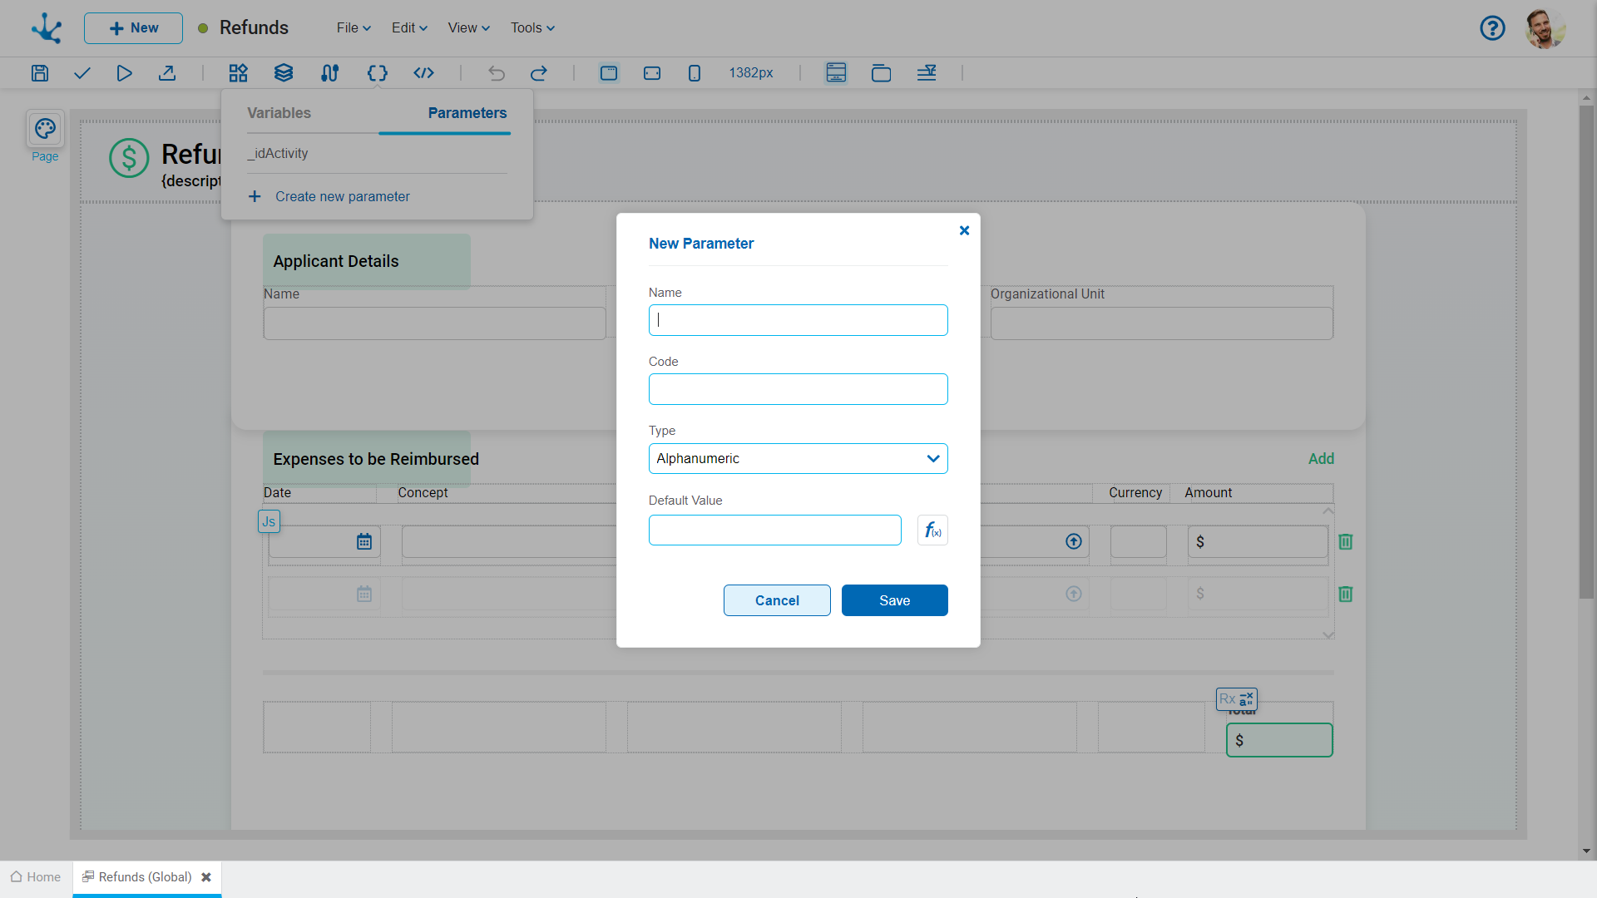Viewport: 1597px width, 898px height.
Task: Open the help question mark icon
Action: 1492,28
